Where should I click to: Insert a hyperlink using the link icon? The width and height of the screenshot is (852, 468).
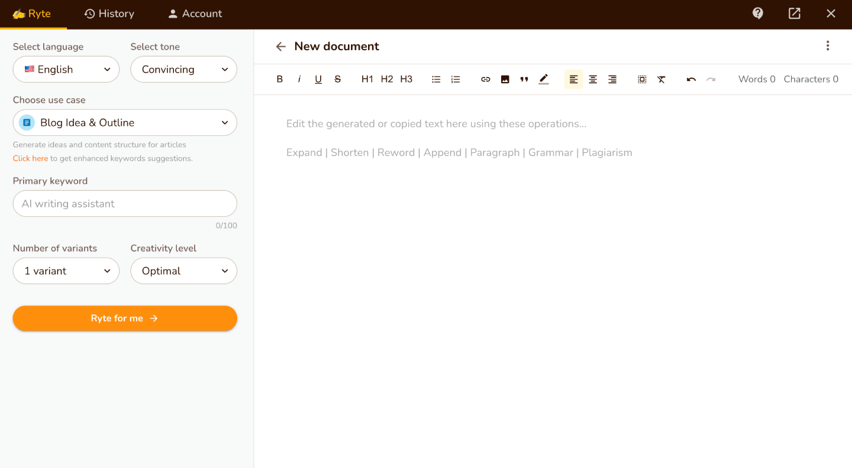[x=486, y=79]
